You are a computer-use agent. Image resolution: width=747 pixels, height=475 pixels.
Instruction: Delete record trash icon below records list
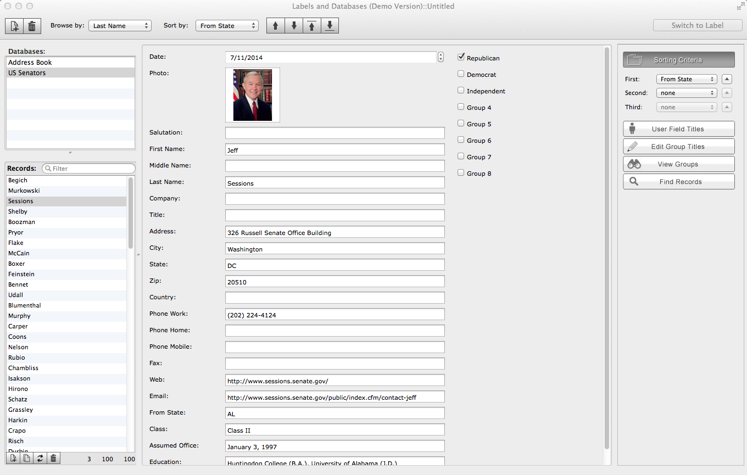53,459
